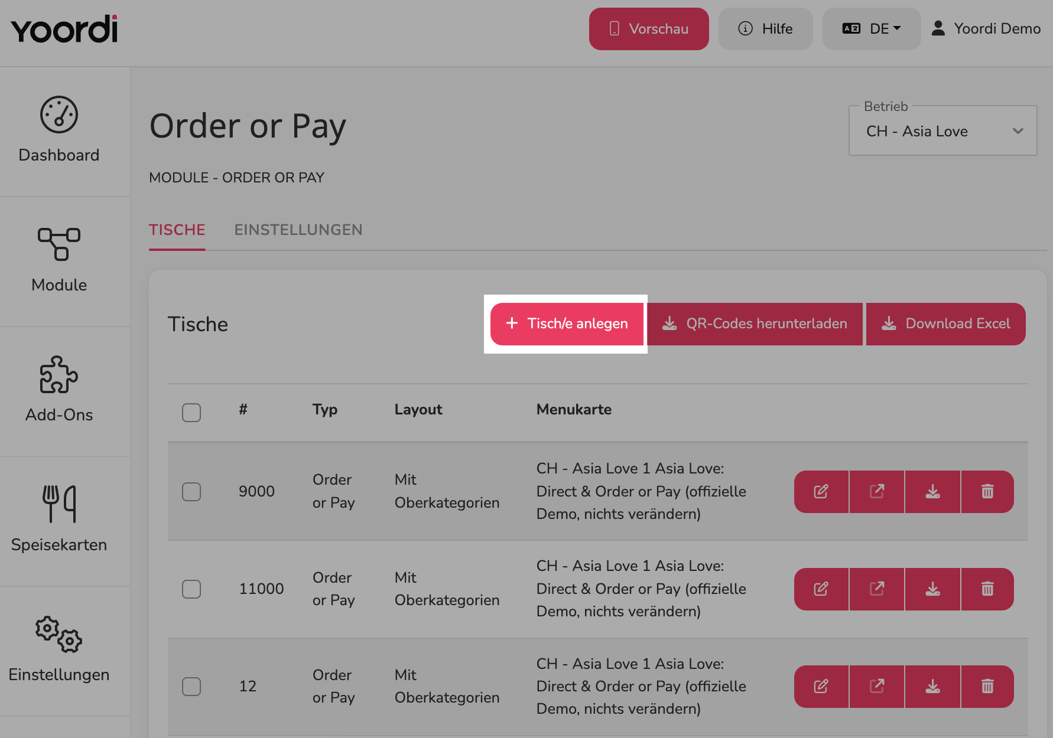
Task: Click the Menukarte column header
Action: pyautogui.click(x=574, y=410)
